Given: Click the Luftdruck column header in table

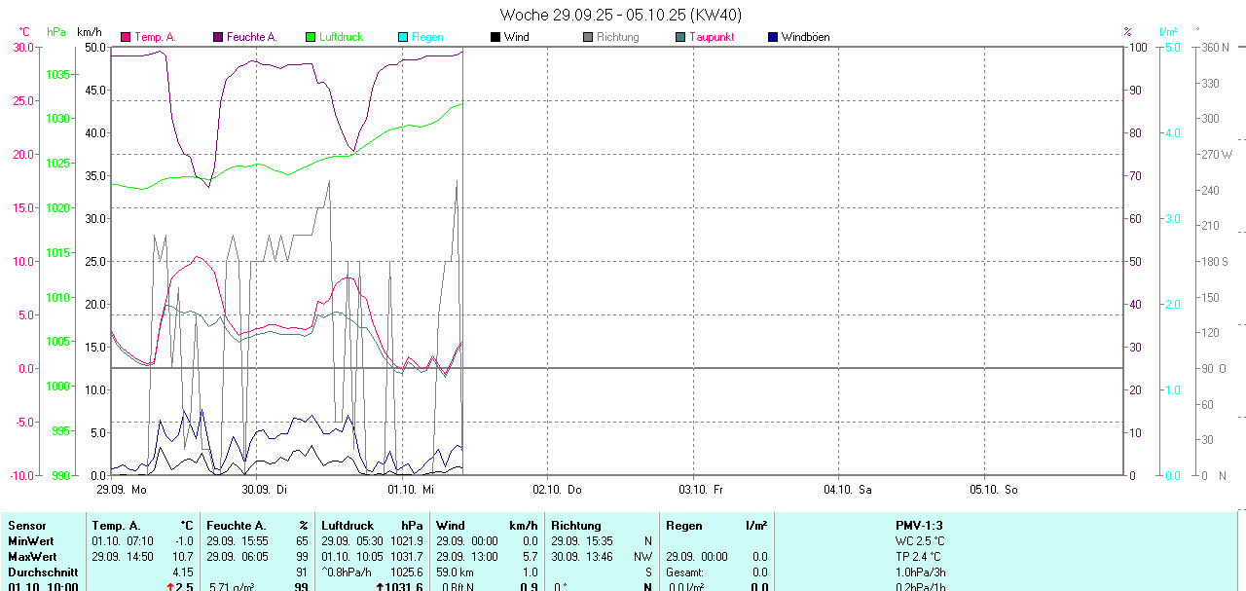Looking at the screenshot, I should [347, 526].
